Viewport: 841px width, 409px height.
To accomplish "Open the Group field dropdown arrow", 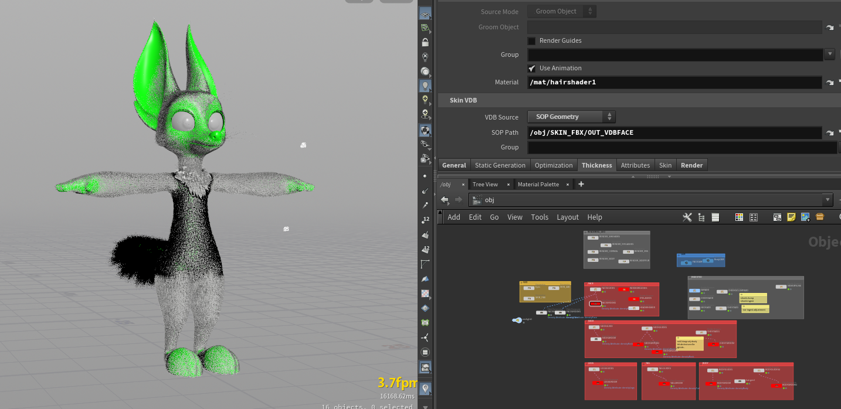I will (x=829, y=54).
